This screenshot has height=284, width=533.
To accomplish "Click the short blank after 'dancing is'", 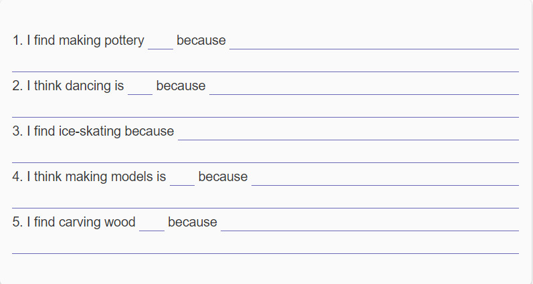I will (x=140, y=89).
